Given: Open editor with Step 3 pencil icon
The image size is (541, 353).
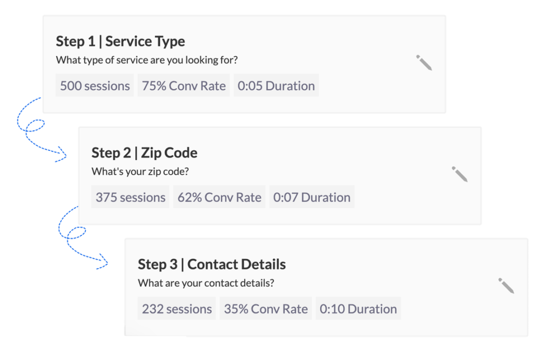Looking at the screenshot, I should pyautogui.click(x=506, y=285).
